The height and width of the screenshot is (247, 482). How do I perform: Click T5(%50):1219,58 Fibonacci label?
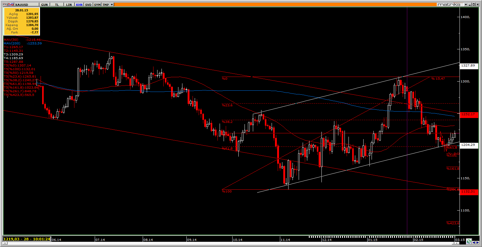point(18,73)
